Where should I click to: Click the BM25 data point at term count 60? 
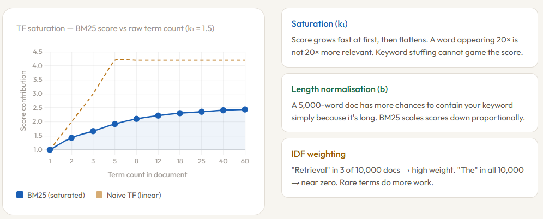click(x=245, y=109)
